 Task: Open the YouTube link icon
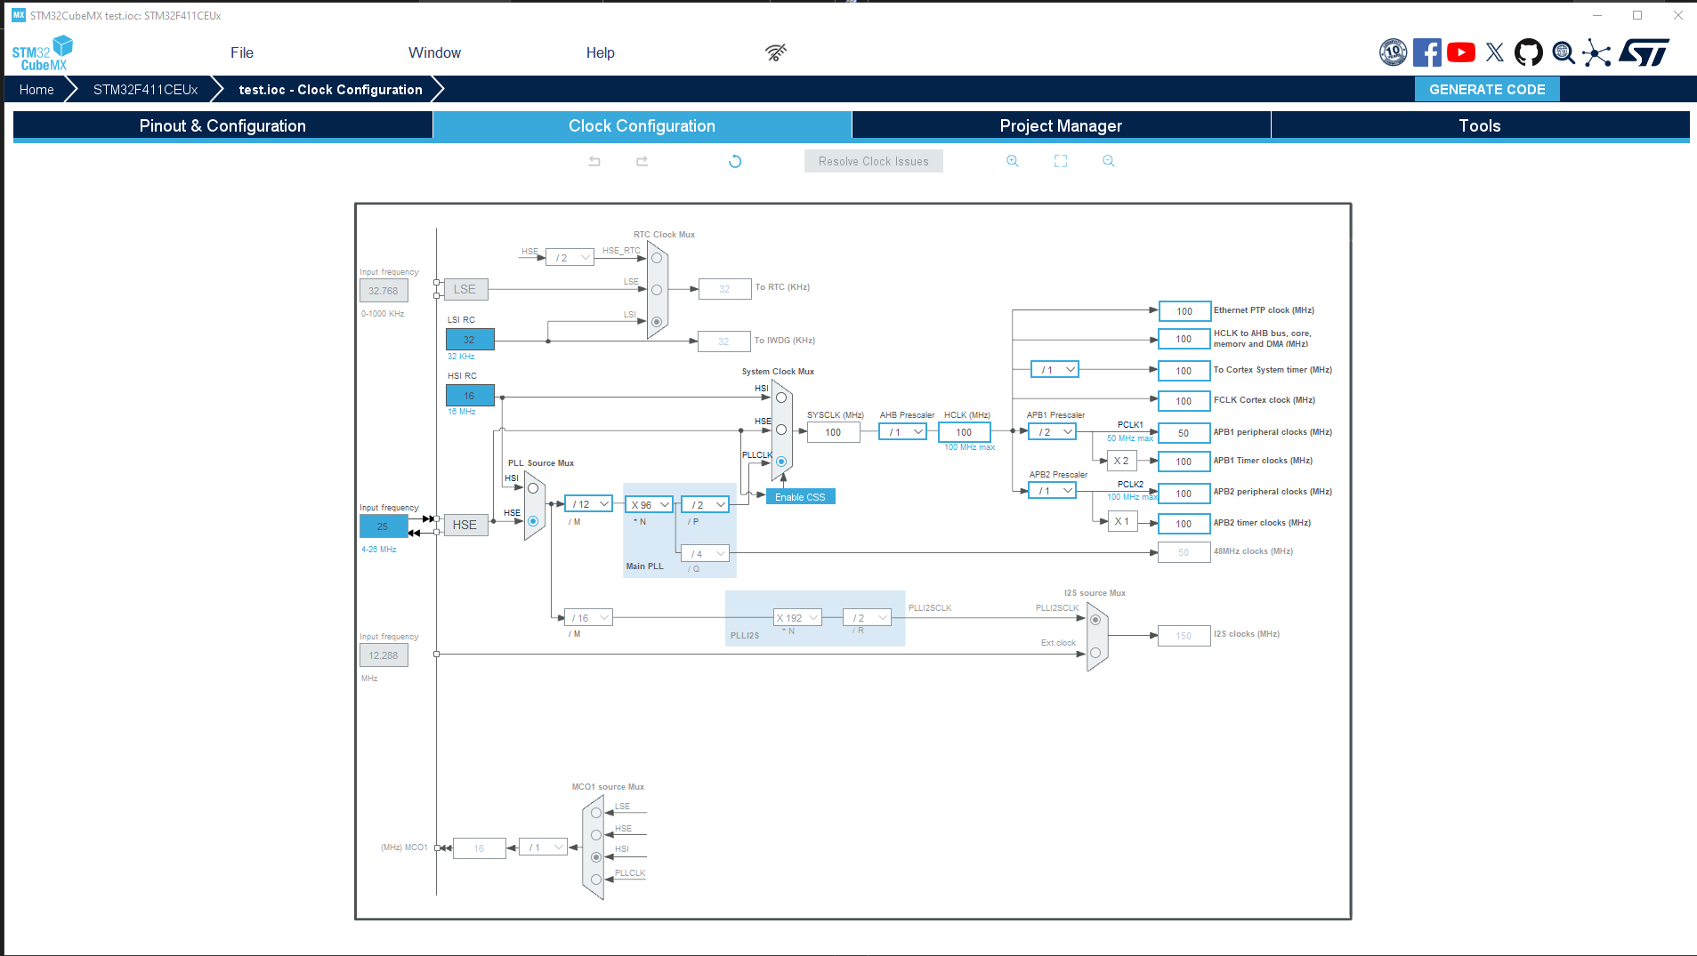coord(1460,52)
